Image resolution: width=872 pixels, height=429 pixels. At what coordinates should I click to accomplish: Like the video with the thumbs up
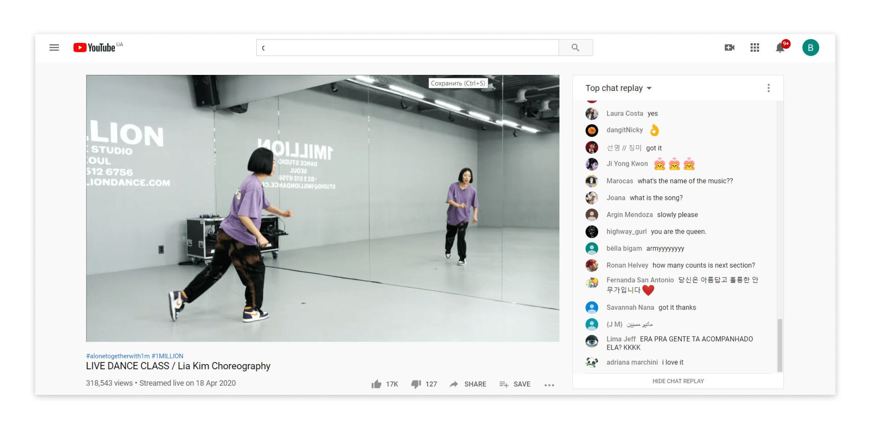pos(378,384)
